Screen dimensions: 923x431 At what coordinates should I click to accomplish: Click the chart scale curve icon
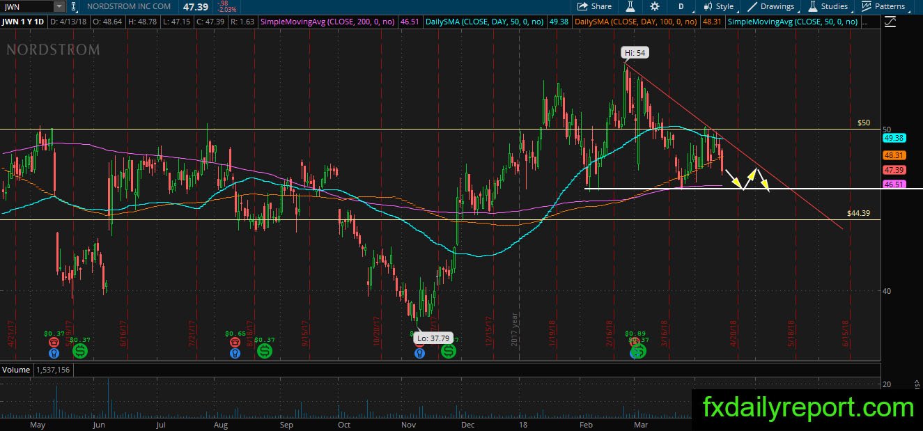(890, 22)
